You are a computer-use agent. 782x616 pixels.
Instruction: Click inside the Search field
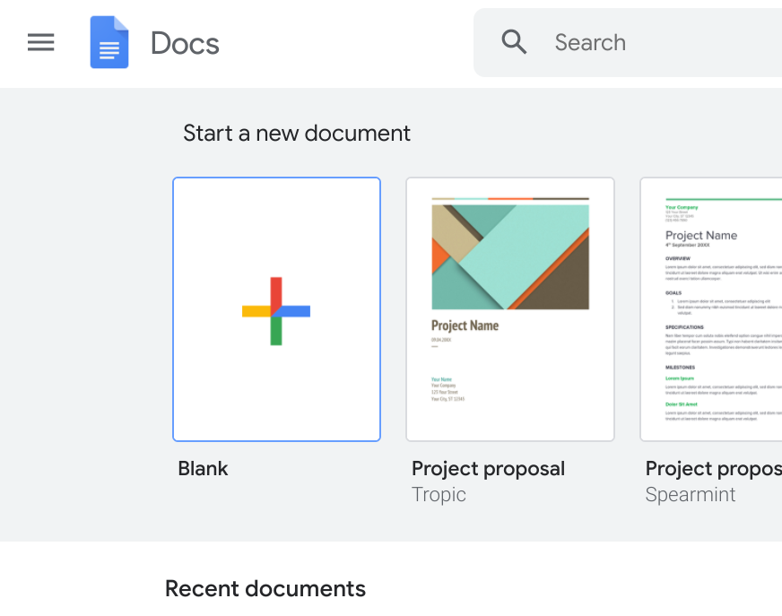[x=628, y=41]
